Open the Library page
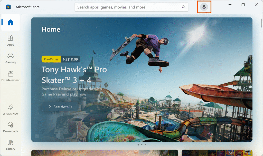 click(10, 145)
